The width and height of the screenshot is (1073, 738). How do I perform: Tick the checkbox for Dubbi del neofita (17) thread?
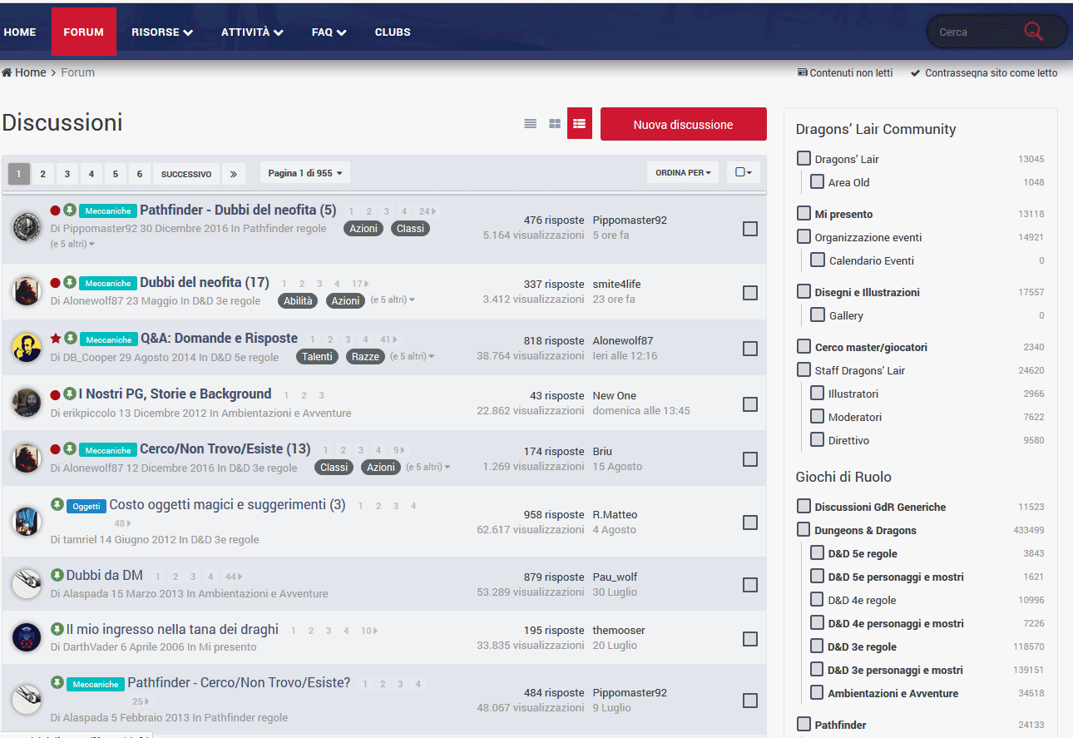[x=749, y=292]
